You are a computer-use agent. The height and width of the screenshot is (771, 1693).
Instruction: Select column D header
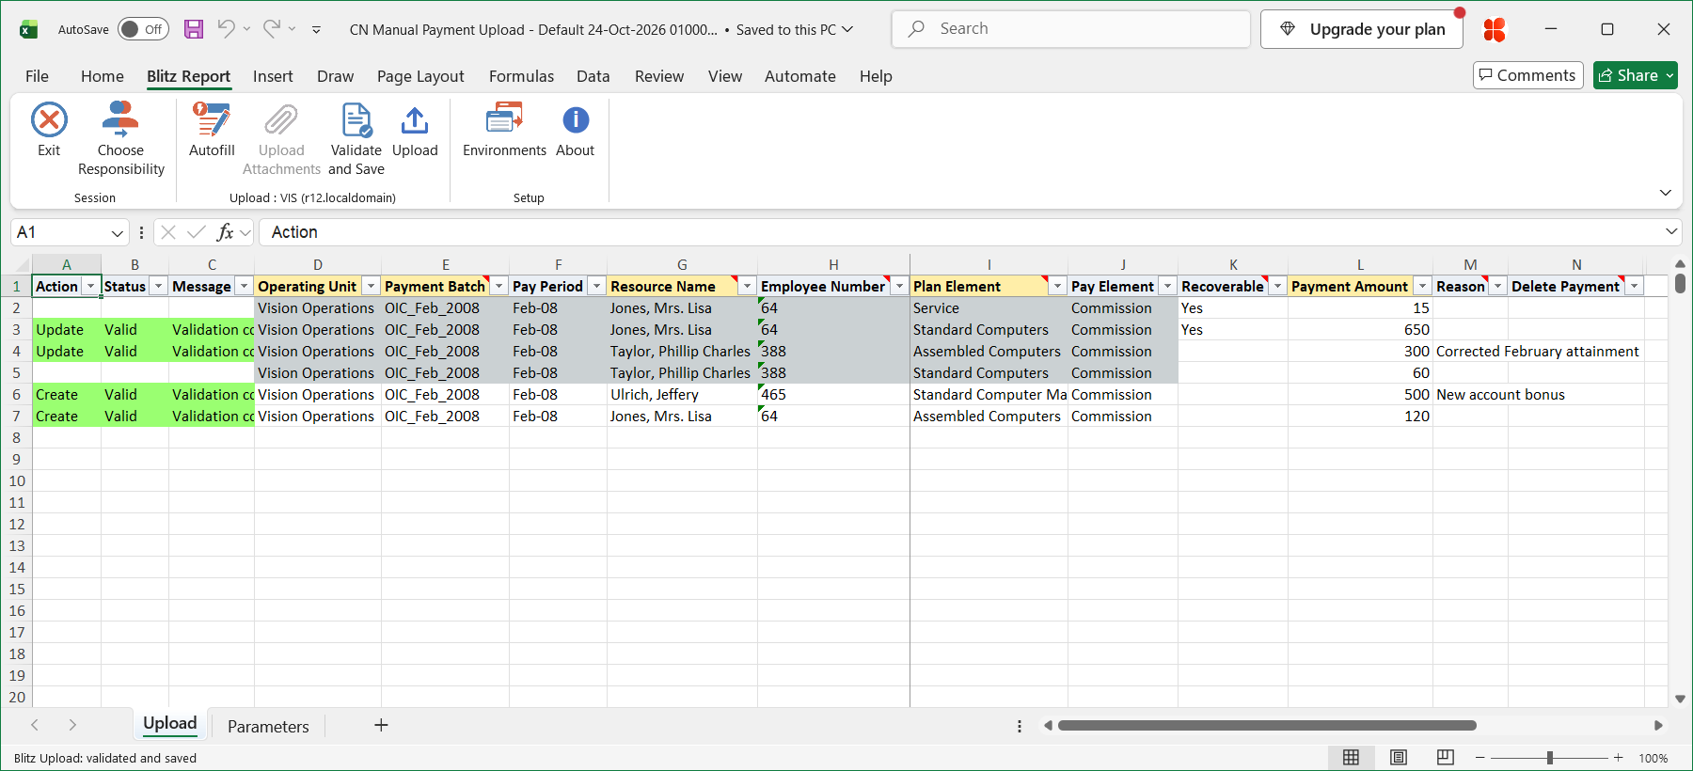tap(318, 265)
